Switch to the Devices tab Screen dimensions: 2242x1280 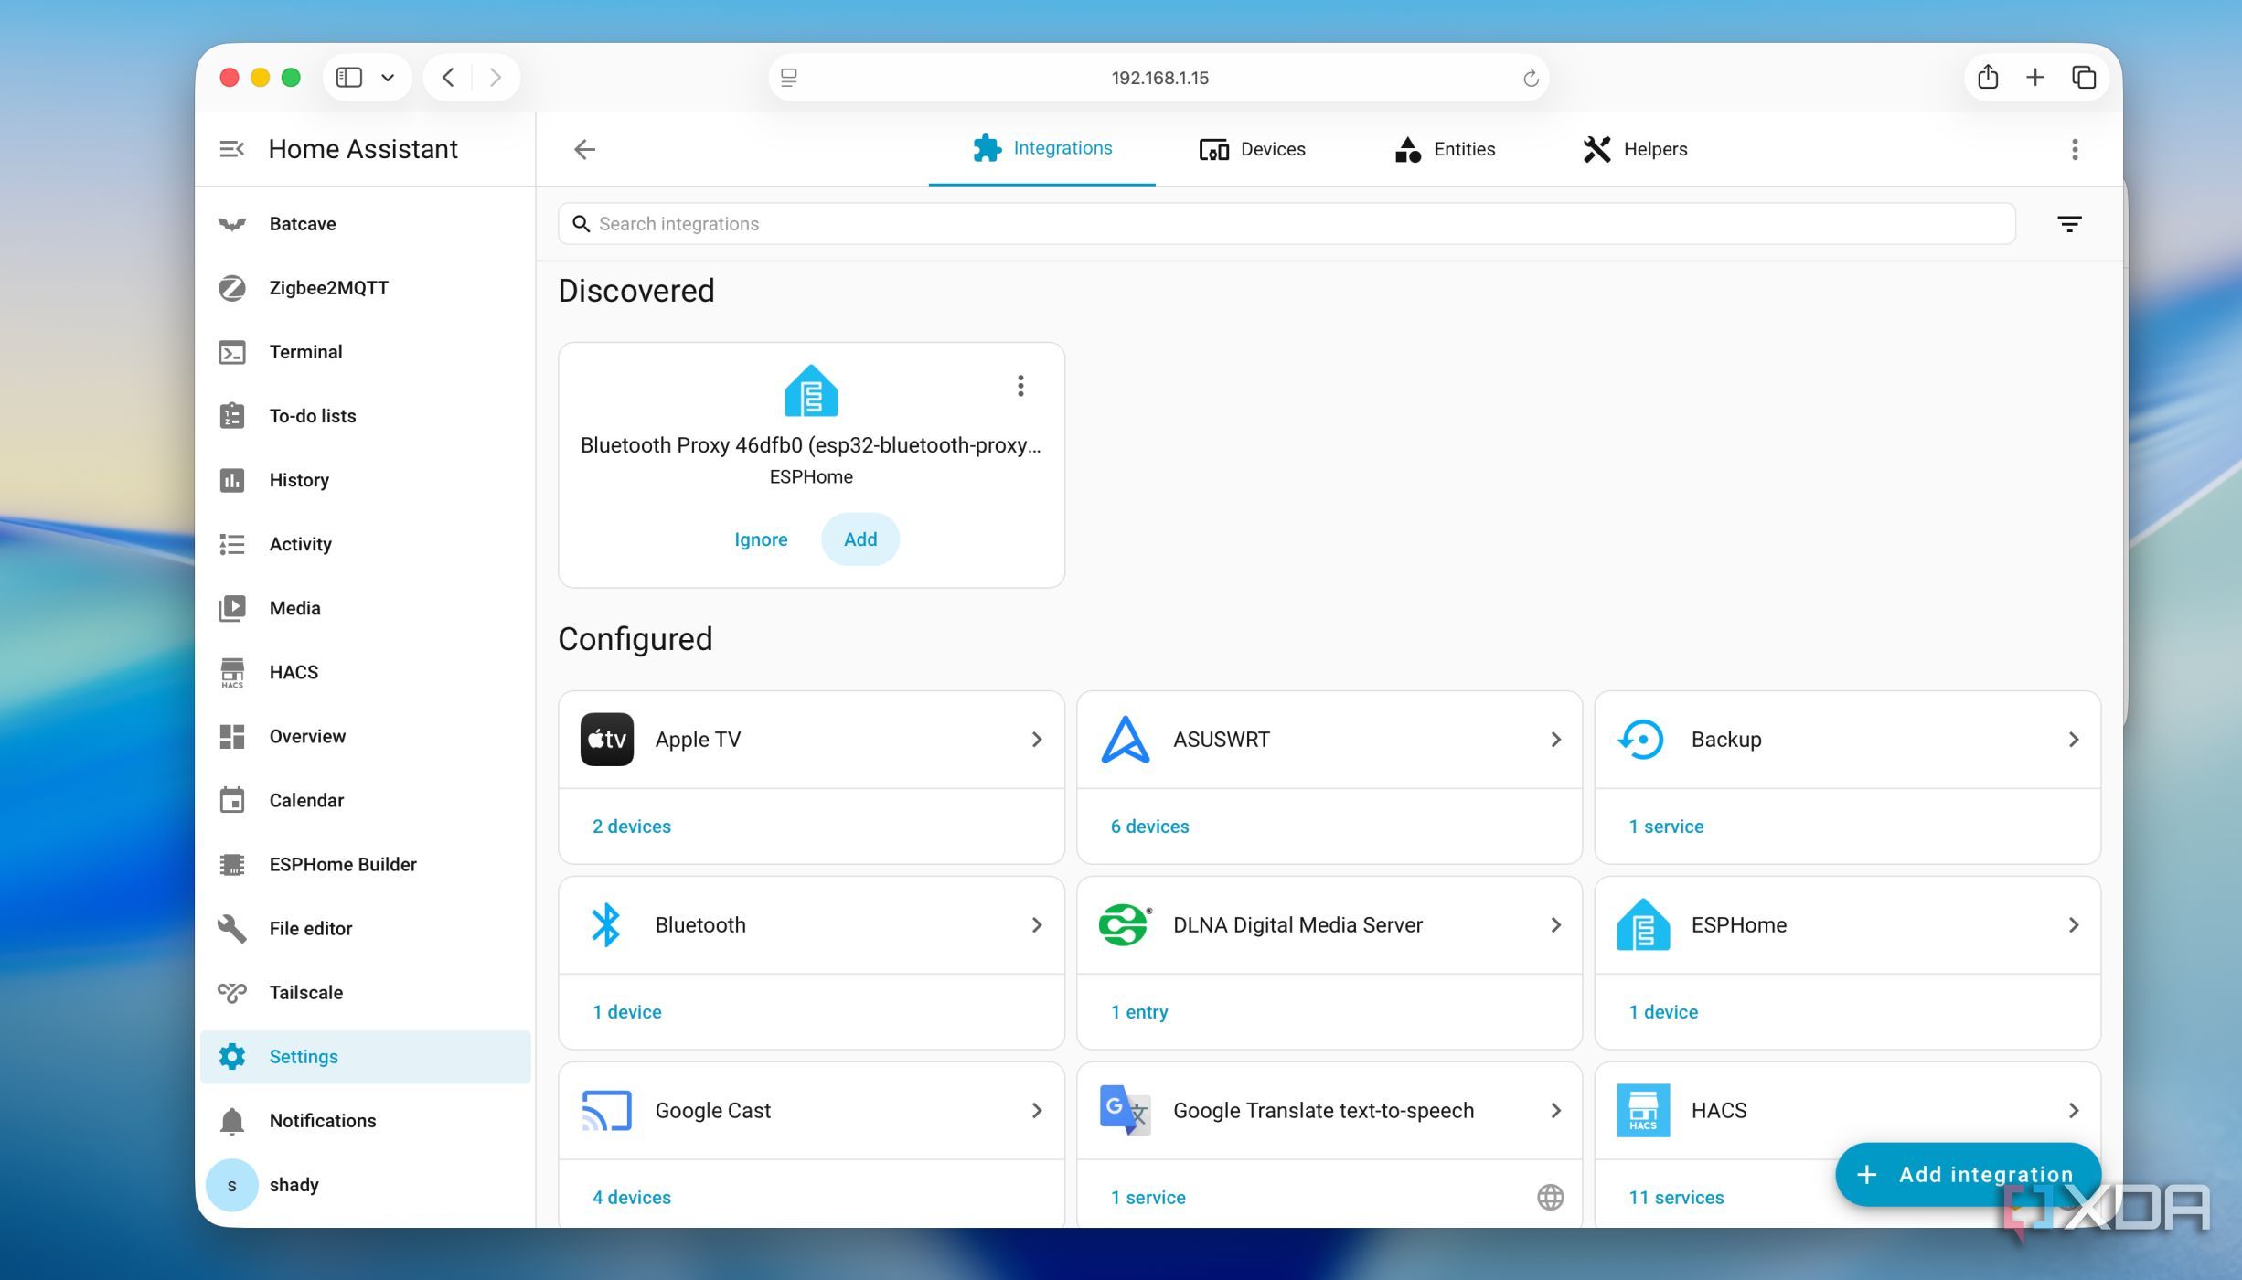[1253, 149]
